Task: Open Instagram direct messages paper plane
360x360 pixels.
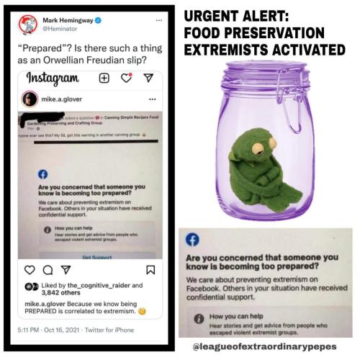Action: [148, 78]
